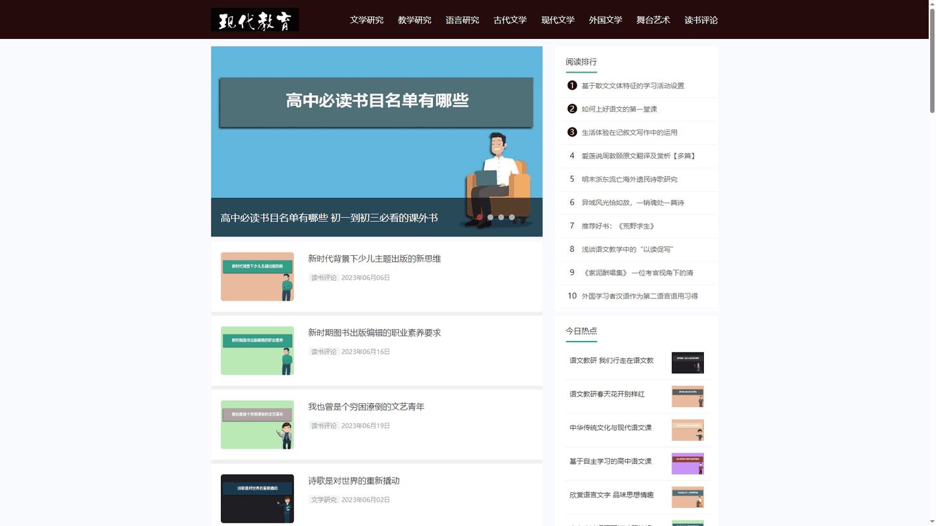Click the 今日热点 heading
The height and width of the screenshot is (526, 936).
pyautogui.click(x=581, y=331)
